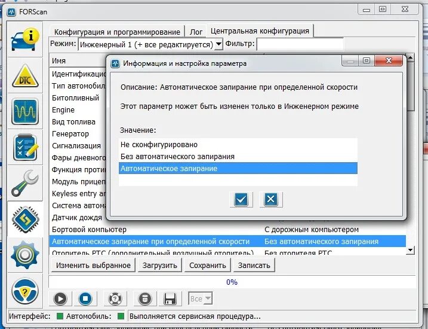Open the Режим mode dropdown
The height and width of the screenshot is (329, 428).
[218, 44]
